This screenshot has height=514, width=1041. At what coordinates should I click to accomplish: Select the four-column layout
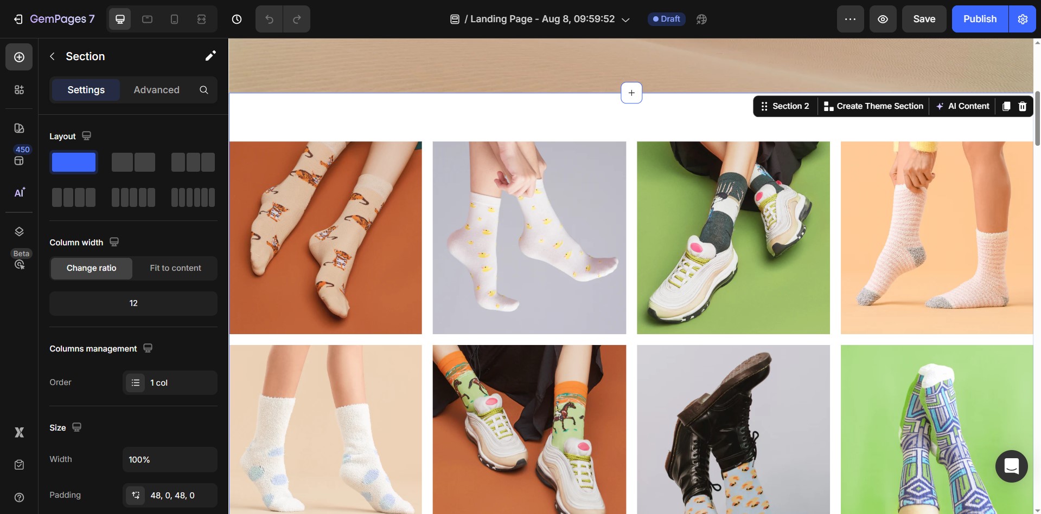click(74, 198)
